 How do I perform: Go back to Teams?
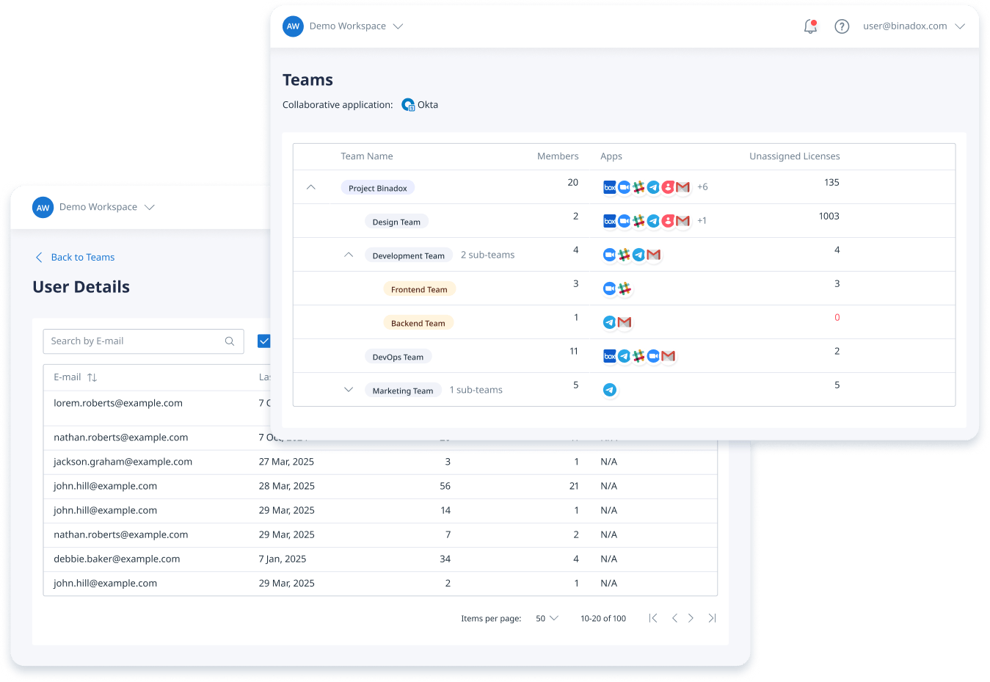point(75,258)
